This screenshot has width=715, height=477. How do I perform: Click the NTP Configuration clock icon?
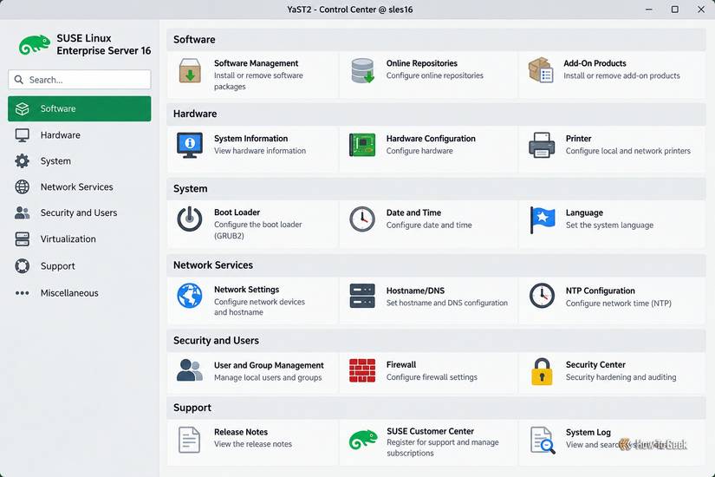coord(542,296)
